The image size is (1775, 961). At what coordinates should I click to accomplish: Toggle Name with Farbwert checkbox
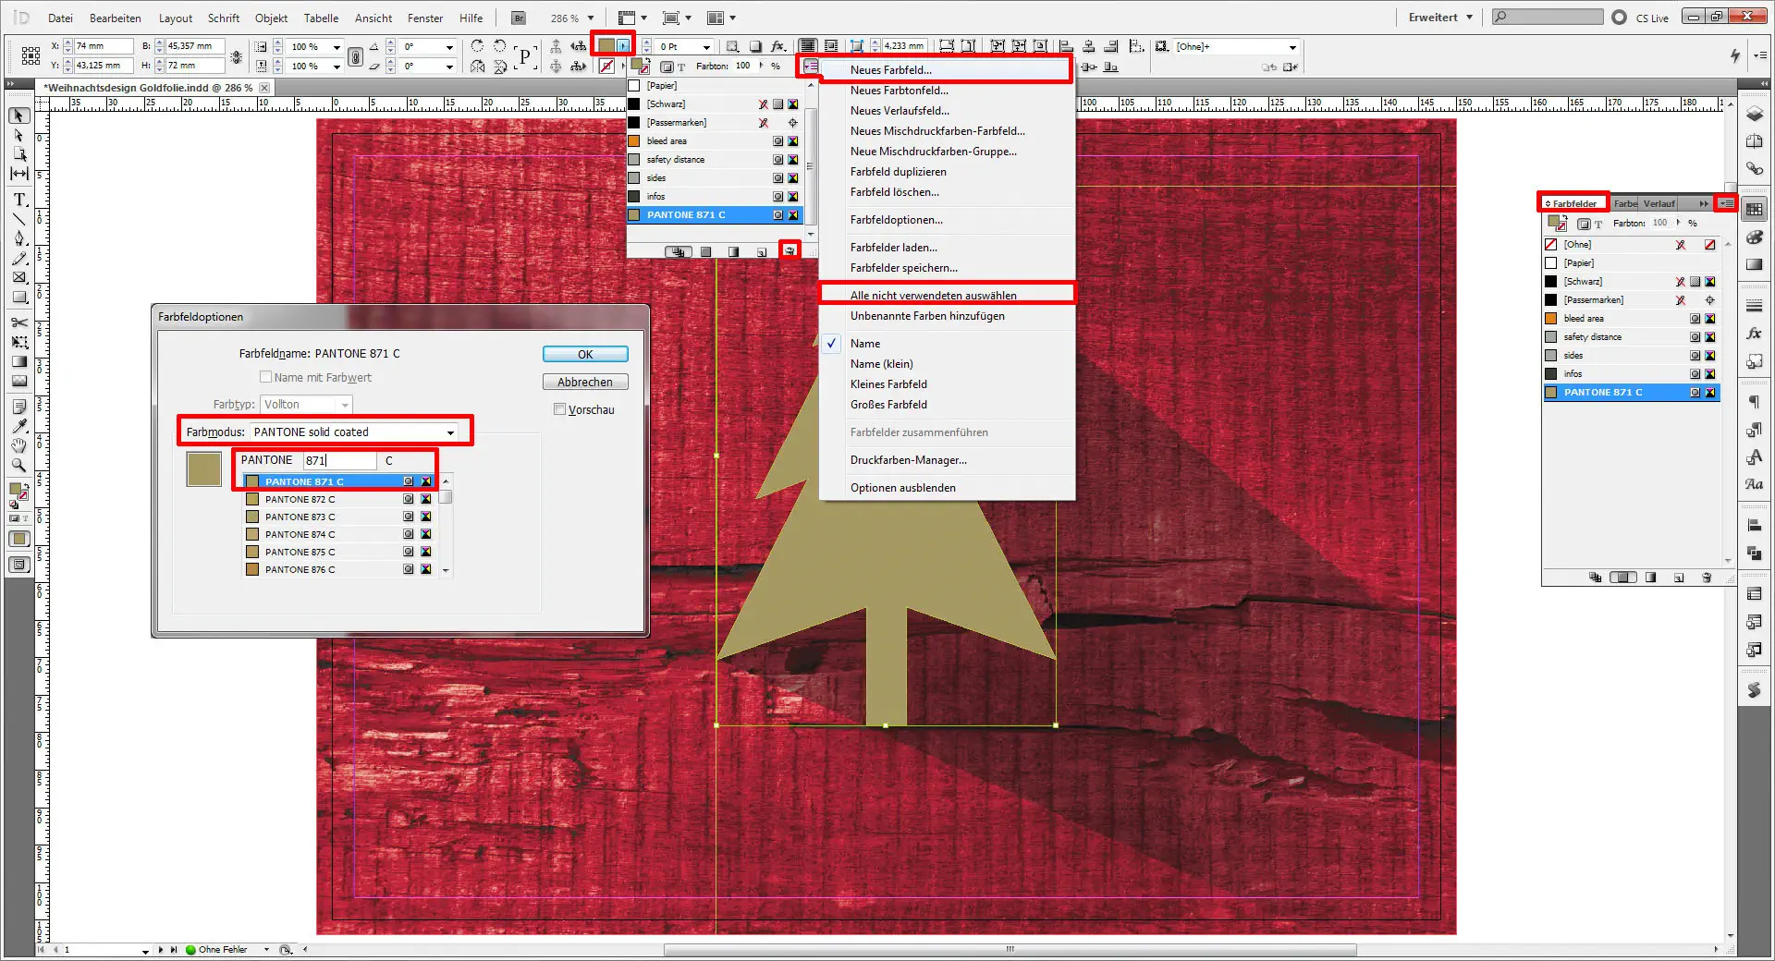tap(266, 377)
